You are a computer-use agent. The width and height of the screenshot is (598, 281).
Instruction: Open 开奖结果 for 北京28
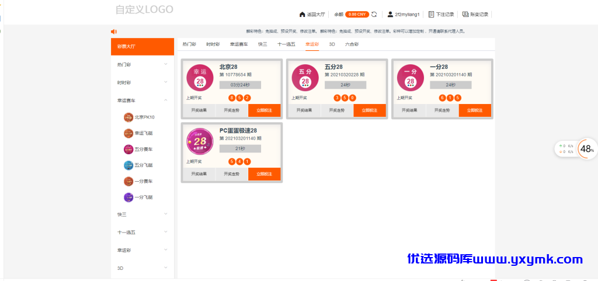tap(199, 110)
